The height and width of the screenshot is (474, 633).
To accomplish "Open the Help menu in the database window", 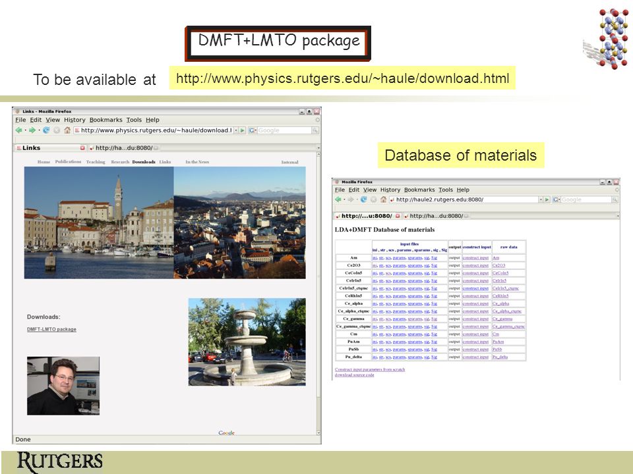I will click(463, 190).
